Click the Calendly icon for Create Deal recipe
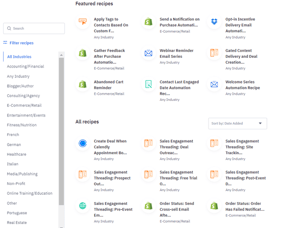The height and width of the screenshot is (228, 289). coord(83,144)
